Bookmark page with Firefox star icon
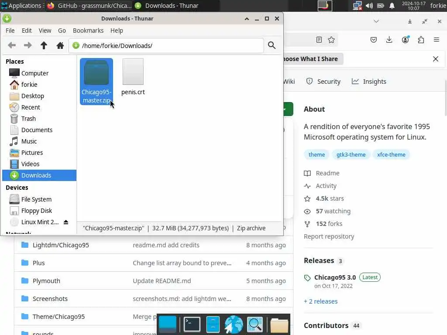The height and width of the screenshot is (335, 447). (x=331, y=40)
